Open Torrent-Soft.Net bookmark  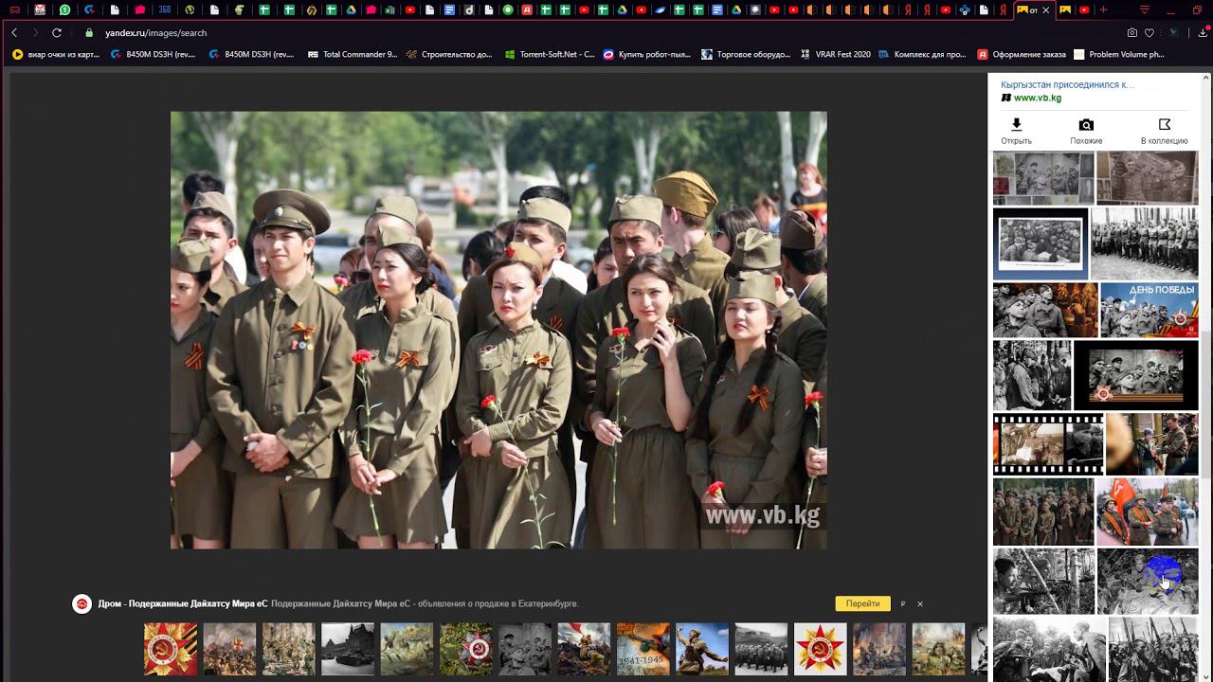(x=550, y=54)
